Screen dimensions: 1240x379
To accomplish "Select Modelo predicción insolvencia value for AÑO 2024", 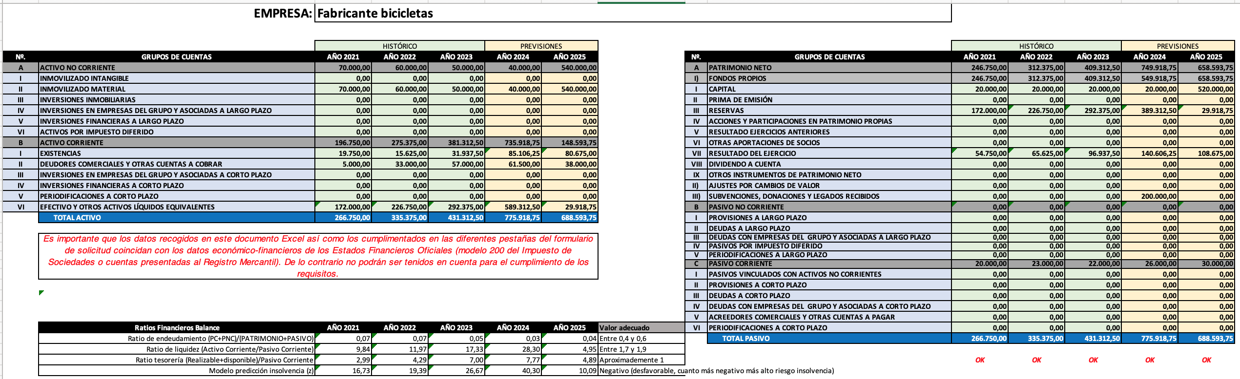I will [513, 371].
